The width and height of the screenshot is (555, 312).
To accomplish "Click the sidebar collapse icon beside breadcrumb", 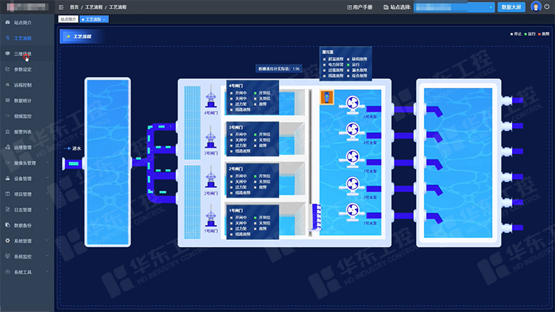I will (x=61, y=7).
